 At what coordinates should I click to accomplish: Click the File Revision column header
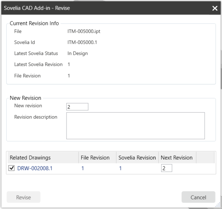pyautogui.click(x=97, y=157)
